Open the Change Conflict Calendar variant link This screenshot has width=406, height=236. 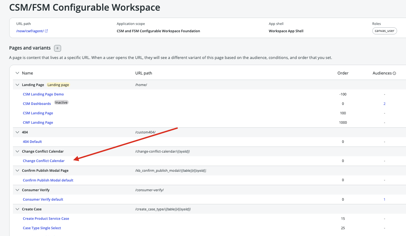click(43, 161)
